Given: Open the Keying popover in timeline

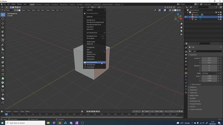Looking at the screenshot, I should pos(16,111).
